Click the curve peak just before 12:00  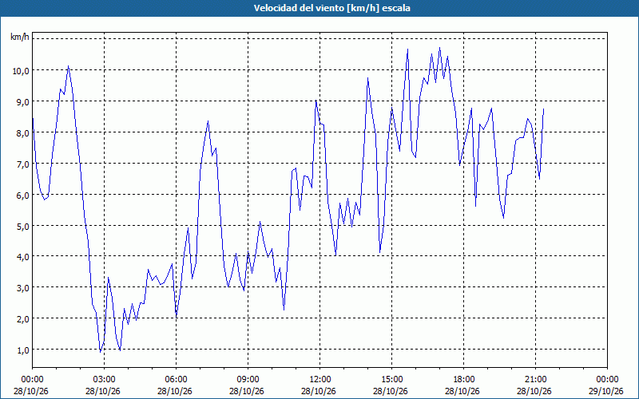(x=316, y=101)
